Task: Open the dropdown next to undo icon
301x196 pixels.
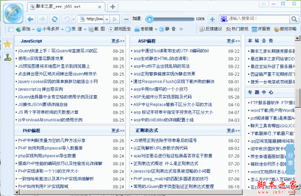Action: [74, 19]
